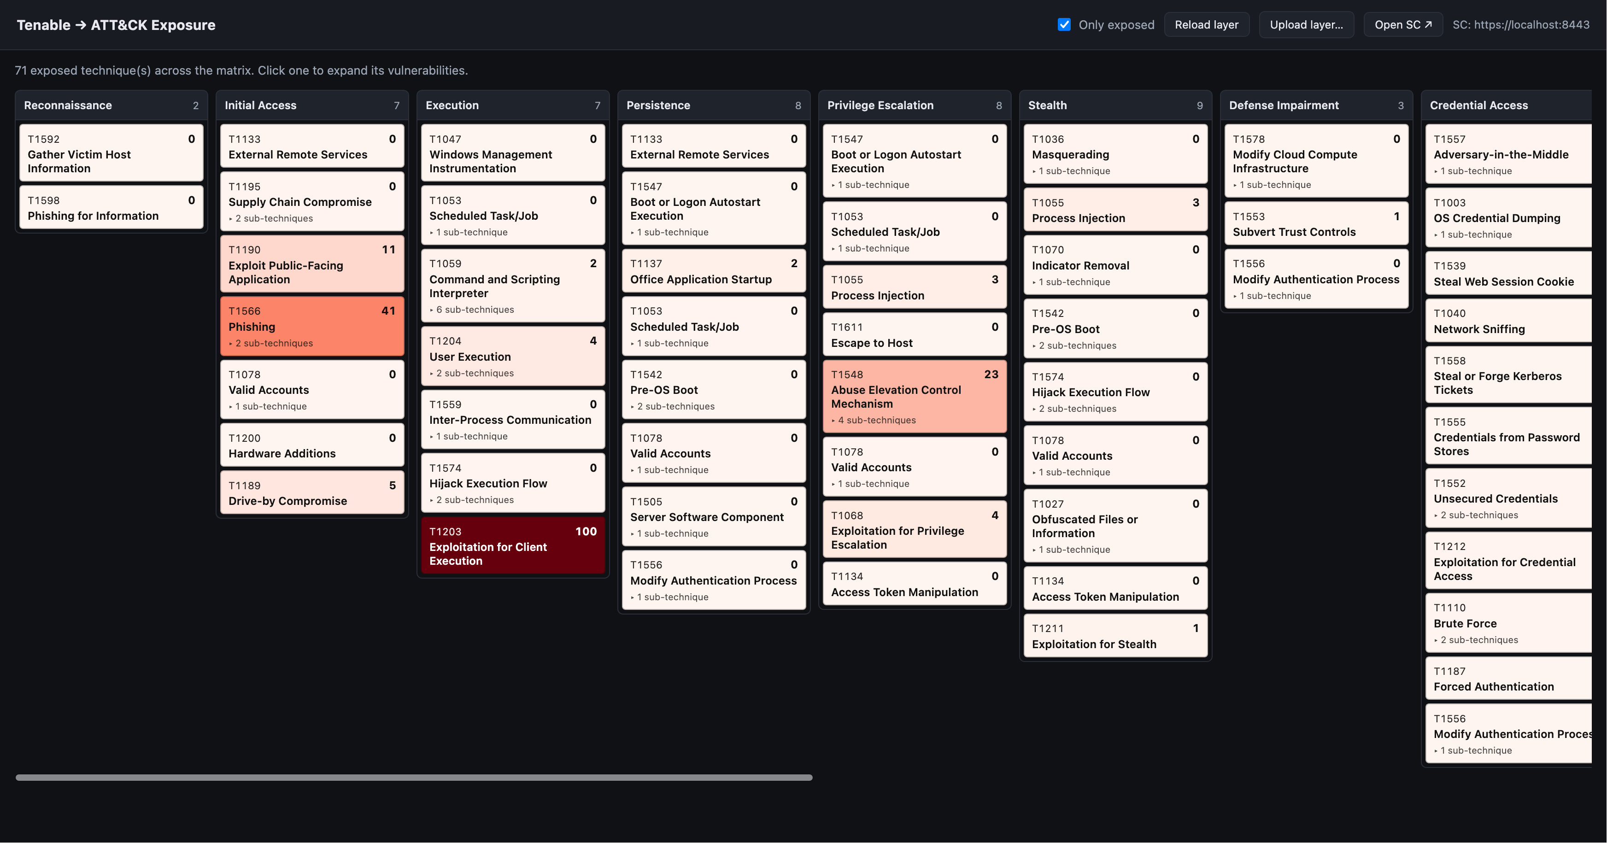Click the Privilege Escalation column header
The width and height of the screenshot is (1607, 843).
[x=915, y=105]
